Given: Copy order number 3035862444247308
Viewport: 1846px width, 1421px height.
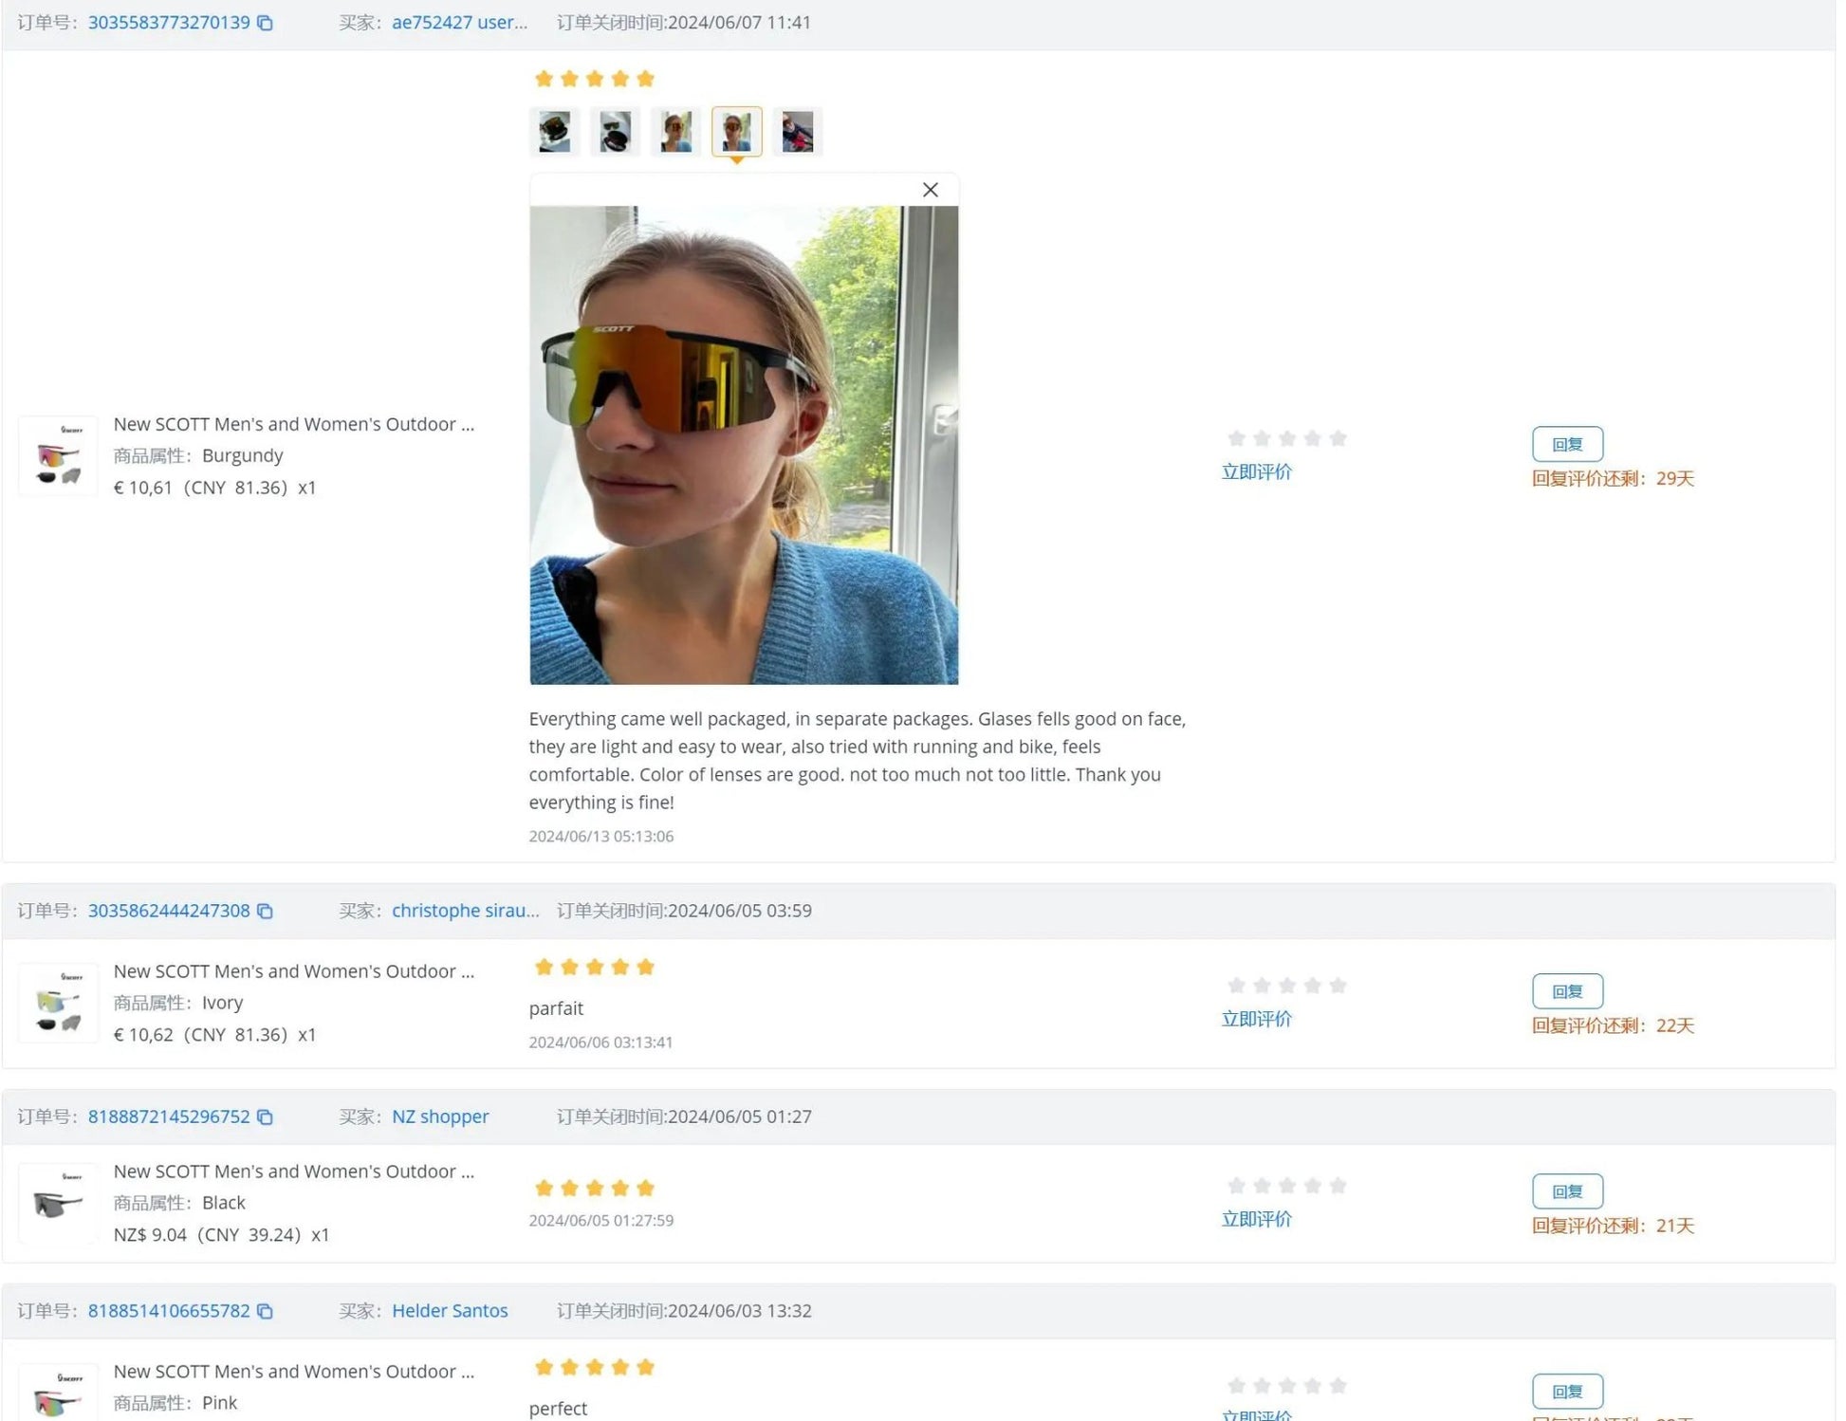Looking at the screenshot, I should pos(266,912).
